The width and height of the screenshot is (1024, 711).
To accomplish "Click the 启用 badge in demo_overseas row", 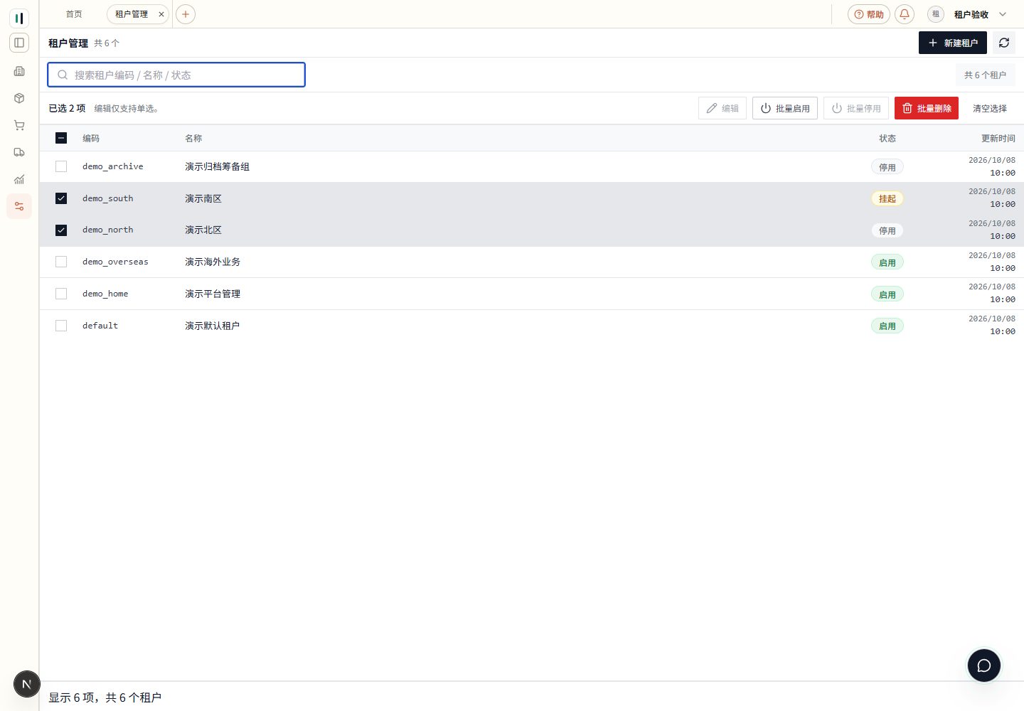I will point(887,262).
